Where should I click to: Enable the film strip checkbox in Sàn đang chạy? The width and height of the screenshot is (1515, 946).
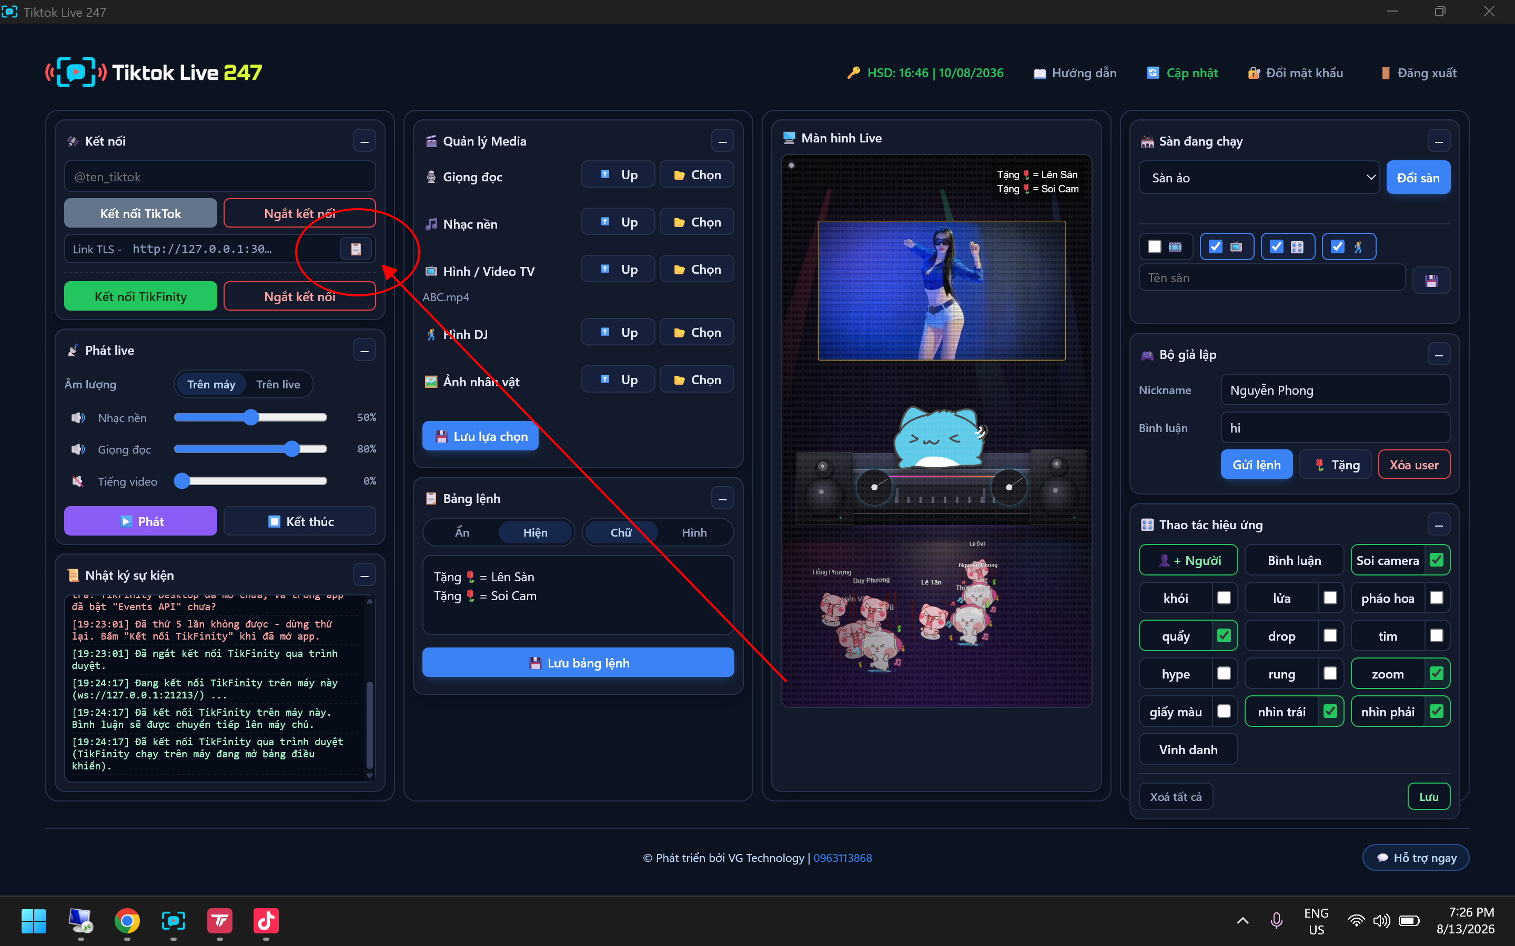[x=1155, y=246]
